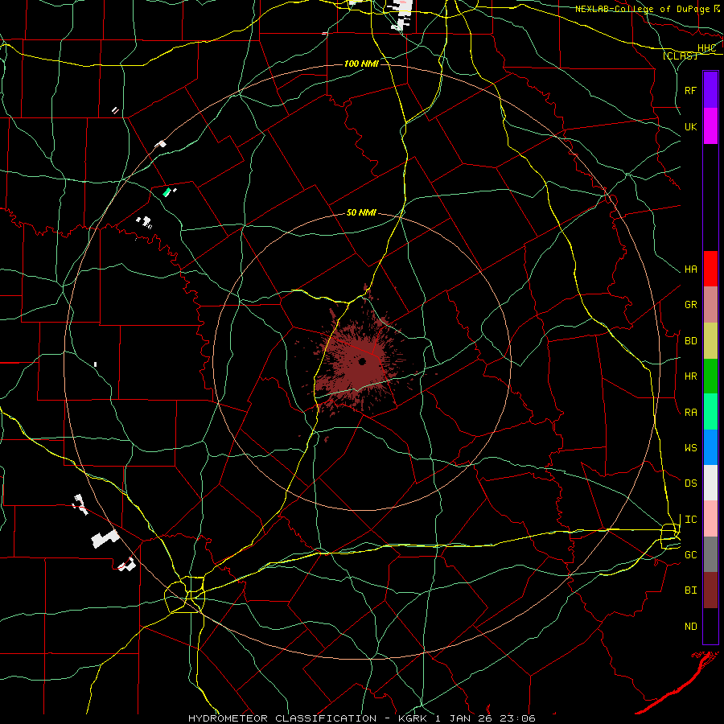
Task: Click the mint RA legend color swatch
Action: [x=710, y=412]
